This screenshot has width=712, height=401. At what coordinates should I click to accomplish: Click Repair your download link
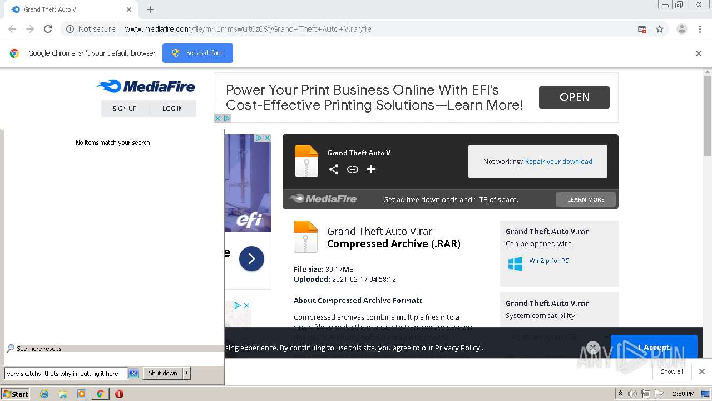pyautogui.click(x=558, y=162)
